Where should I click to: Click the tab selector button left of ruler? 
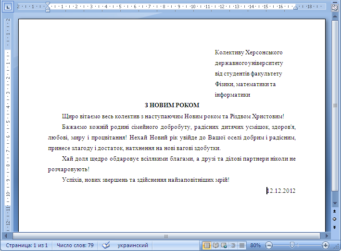[x=8, y=7]
